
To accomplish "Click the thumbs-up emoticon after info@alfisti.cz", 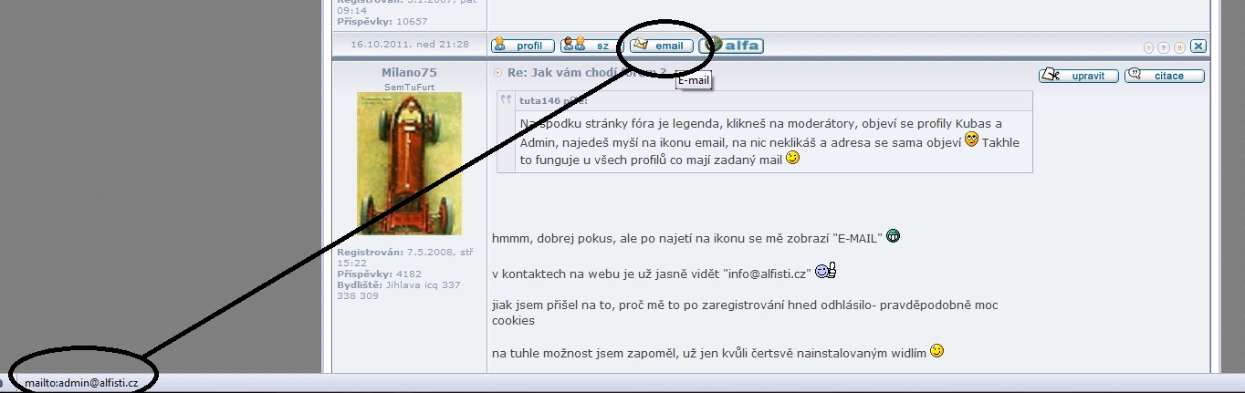I will pos(825,271).
